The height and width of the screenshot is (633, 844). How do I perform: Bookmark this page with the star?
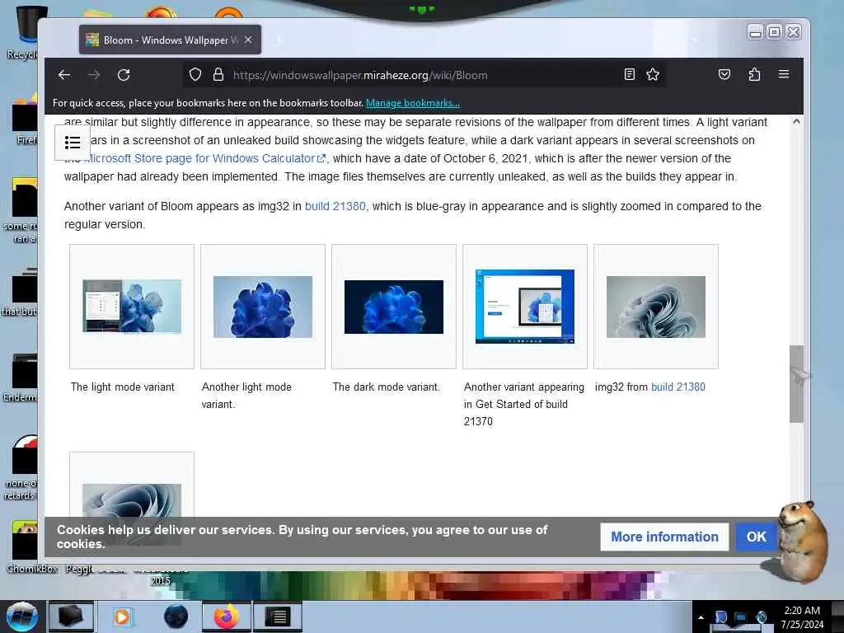click(653, 74)
